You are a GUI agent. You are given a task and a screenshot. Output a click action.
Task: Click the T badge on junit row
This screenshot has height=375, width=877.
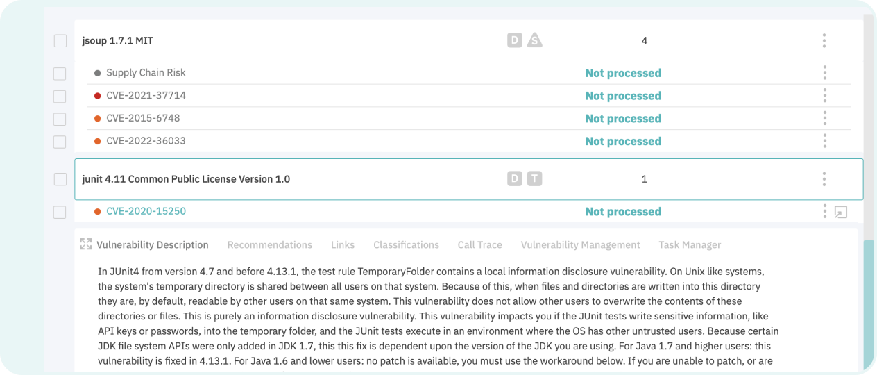coord(534,179)
